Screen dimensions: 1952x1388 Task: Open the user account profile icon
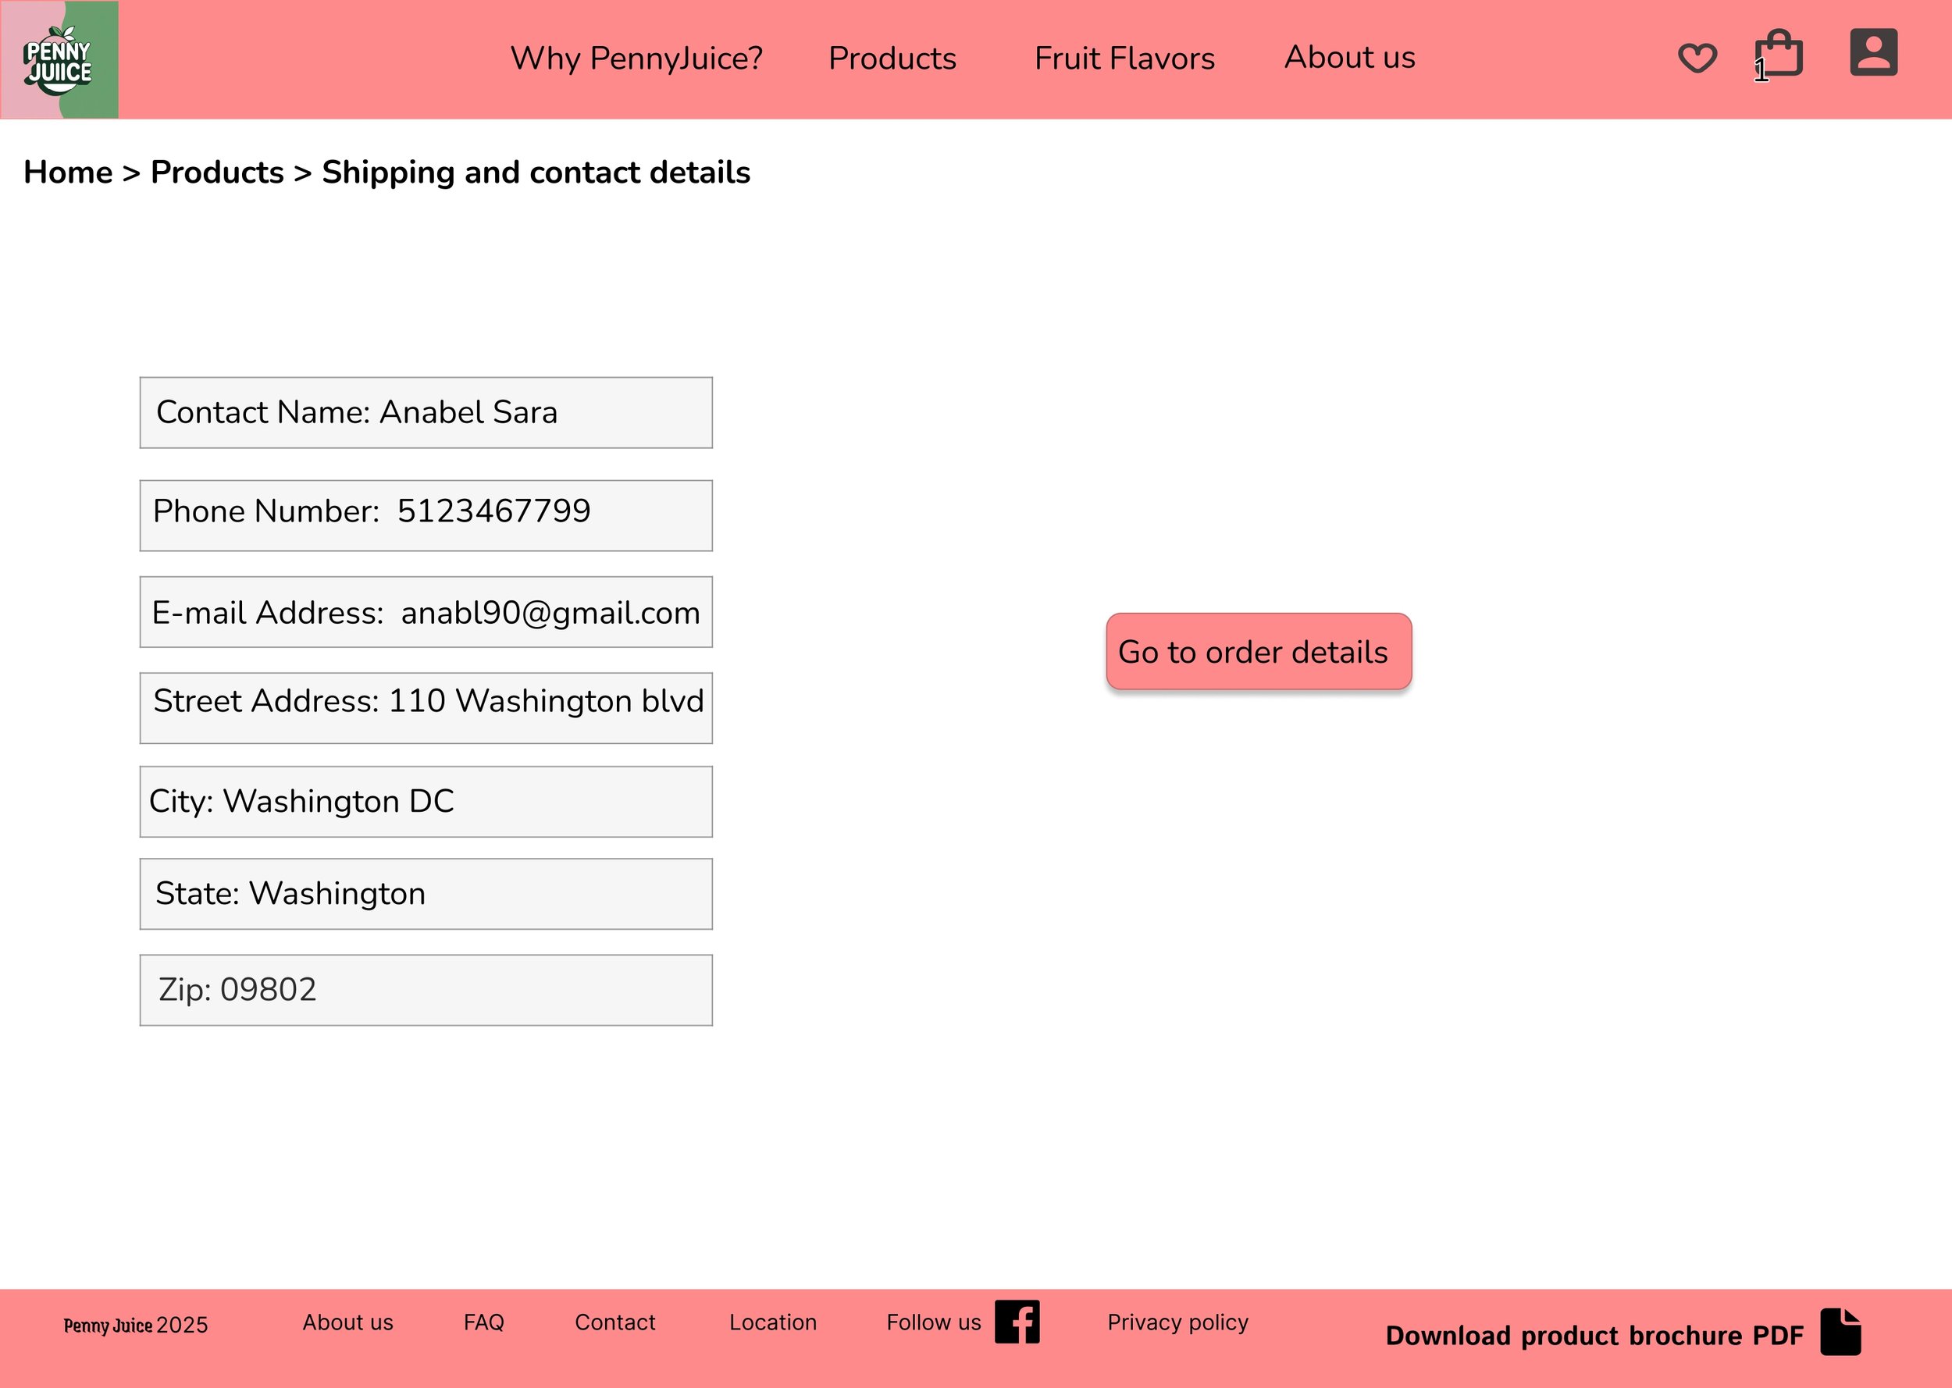coord(1873,53)
